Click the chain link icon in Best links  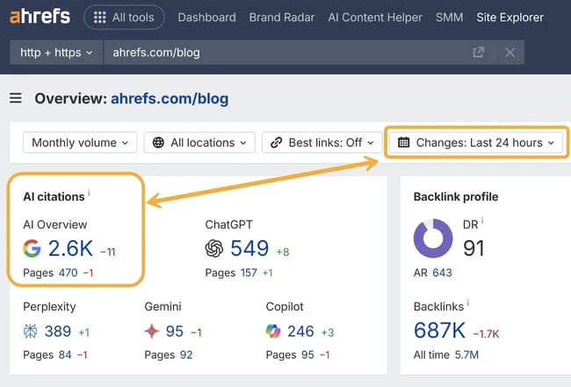click(x=277, y=142)
